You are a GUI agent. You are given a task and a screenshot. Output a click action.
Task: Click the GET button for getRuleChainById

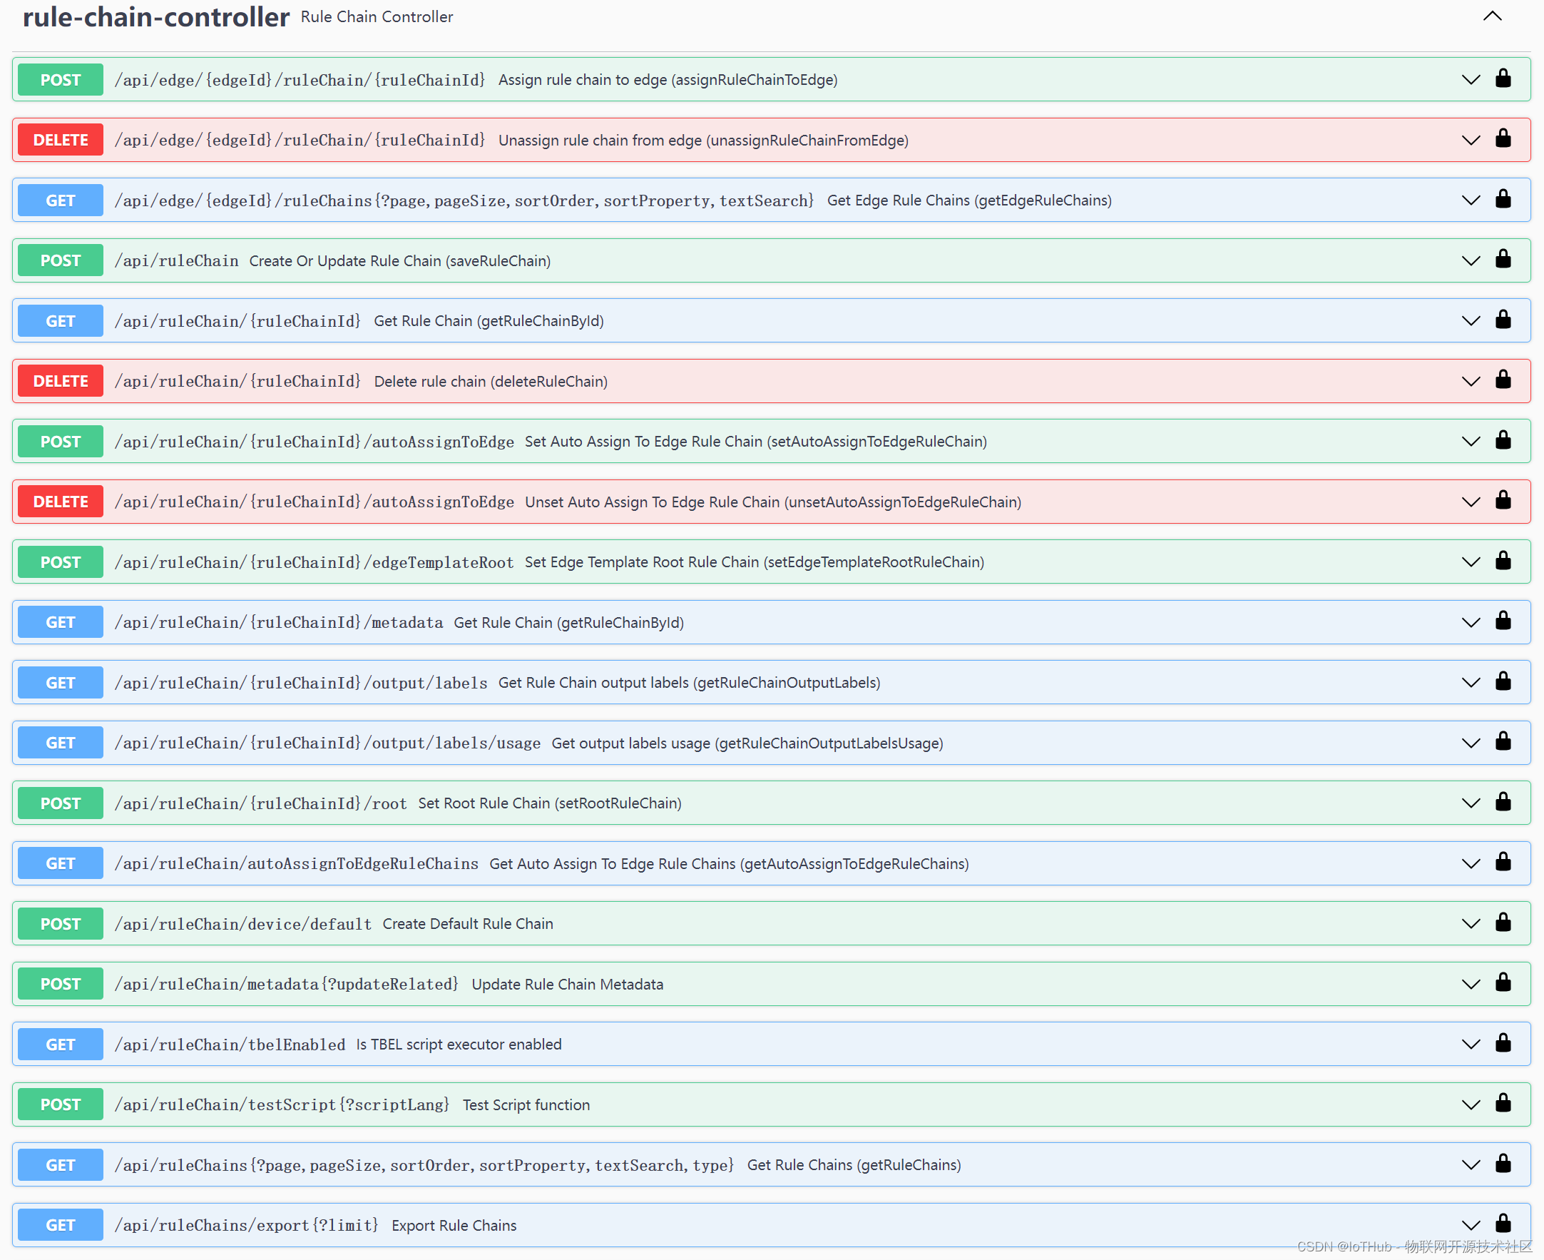(60, 321)
